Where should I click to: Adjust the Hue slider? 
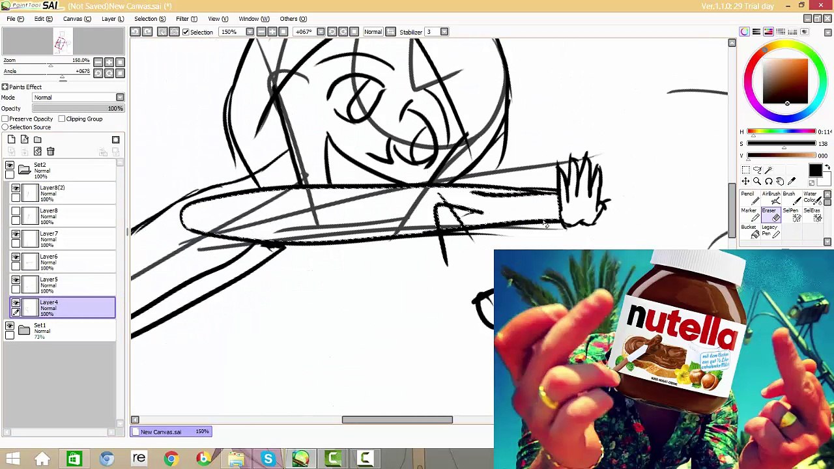(781, 132)
